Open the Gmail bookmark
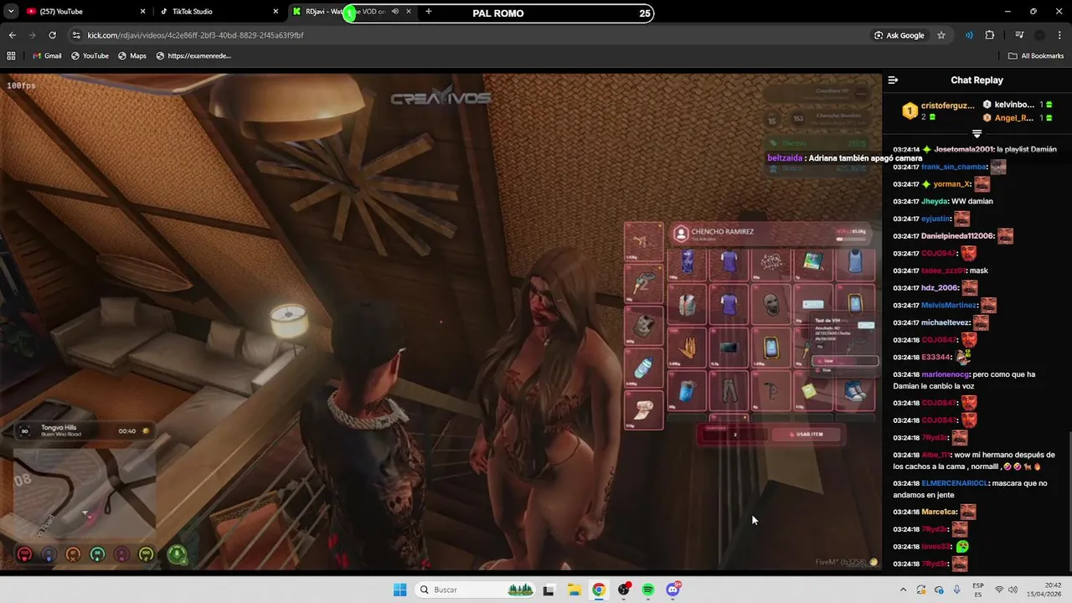Screen dimensions: 1072x603 (47, 56)
